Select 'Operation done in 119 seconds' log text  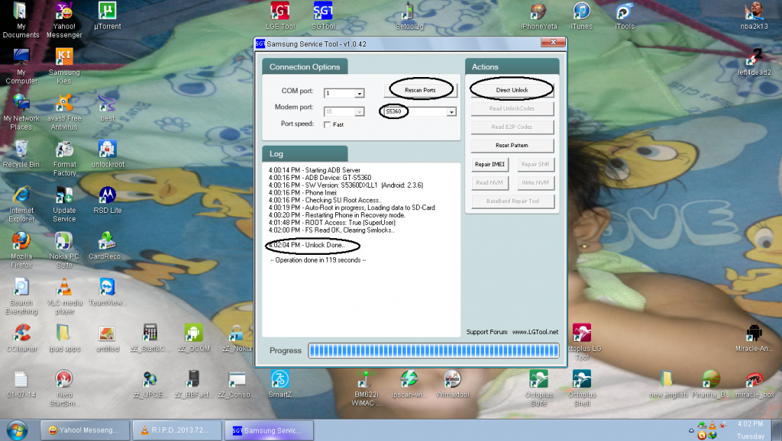coord(318,259)
